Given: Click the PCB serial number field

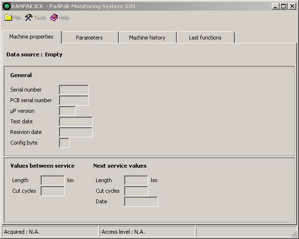Looking at the screenshot, I should tap(74, 101).
